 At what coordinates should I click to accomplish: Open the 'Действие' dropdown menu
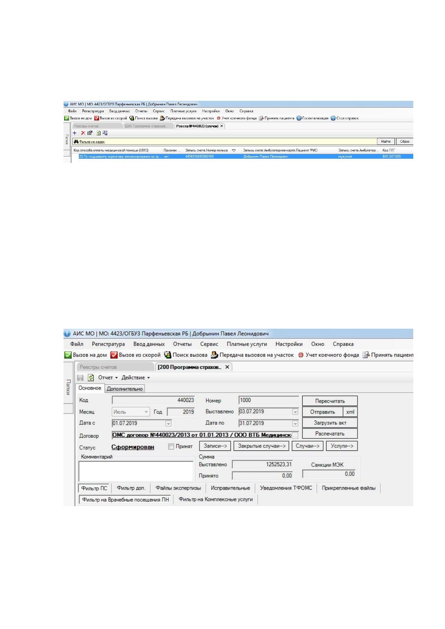[x=136, y=378]
